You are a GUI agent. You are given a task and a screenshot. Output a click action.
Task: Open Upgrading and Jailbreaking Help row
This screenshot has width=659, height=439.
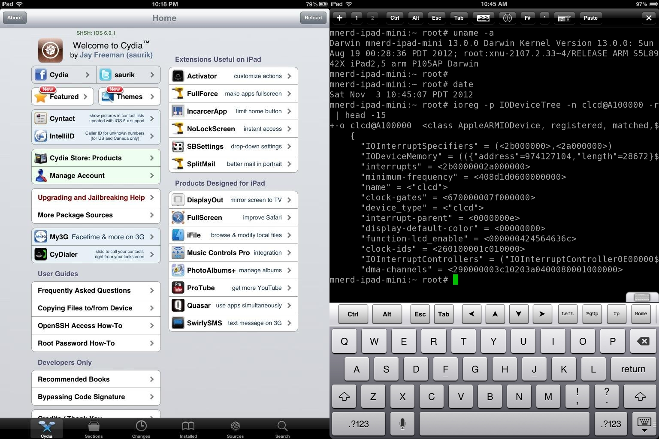coord(96,198)
